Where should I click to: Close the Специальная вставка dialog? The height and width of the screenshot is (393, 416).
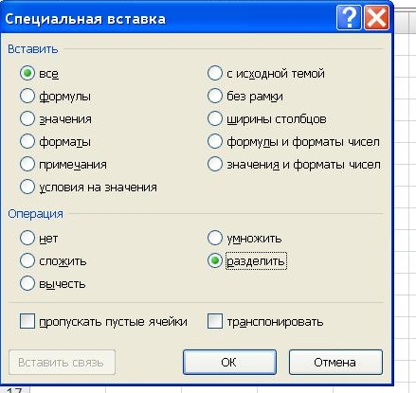pos(376,18)
